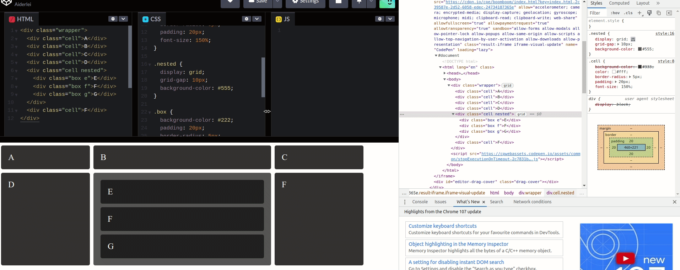The height and width of the screenshot is (270, 680).
Task: Toggle the .cls class editor
Action: [629, 13]
